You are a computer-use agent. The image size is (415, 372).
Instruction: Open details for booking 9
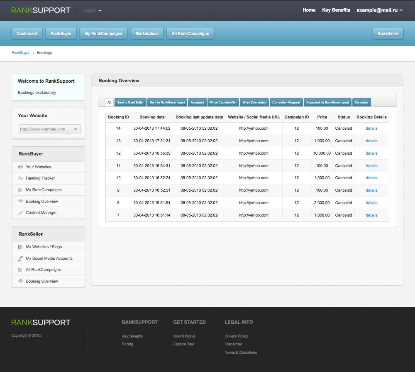[371, 190]
